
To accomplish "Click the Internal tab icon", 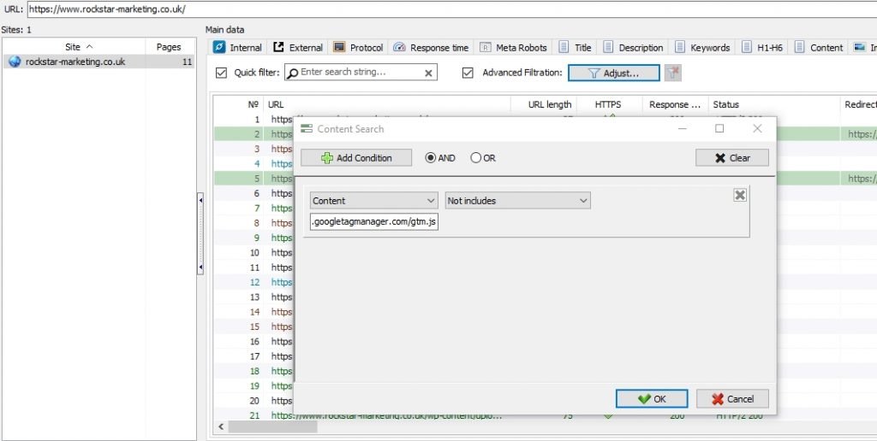I will click(x=219, y=48).
